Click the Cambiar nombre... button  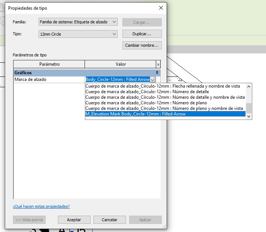coord(142,46)
